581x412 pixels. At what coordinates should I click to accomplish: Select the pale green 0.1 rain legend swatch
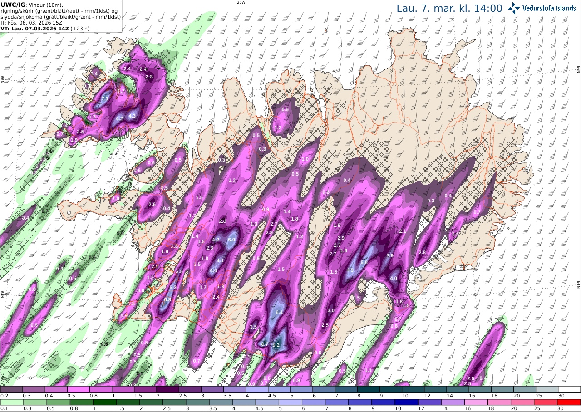[12, 402]
